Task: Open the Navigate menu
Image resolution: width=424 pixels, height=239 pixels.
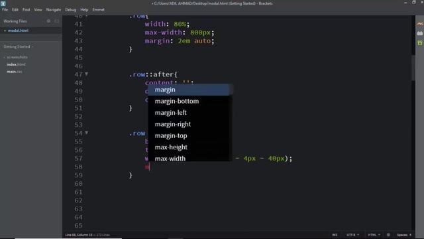Action: pos(54,9)
